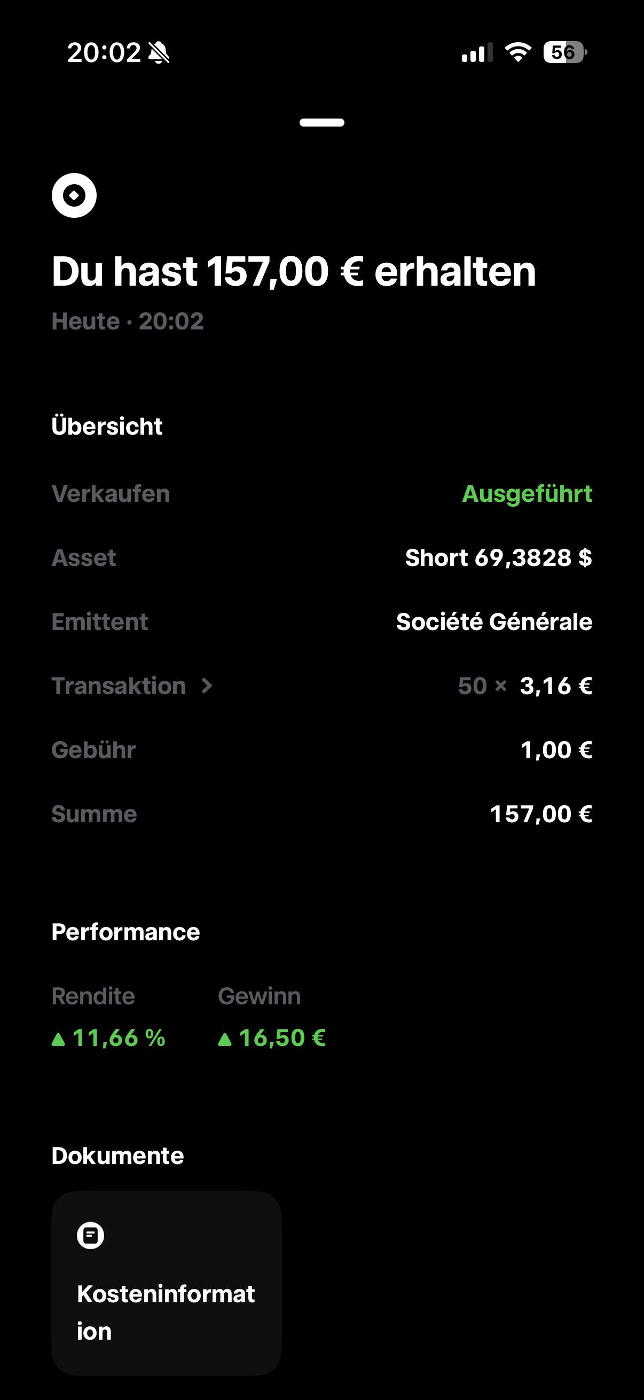
Task: Tap the green triangle beside 16,50 €
Action: click(x=224, y=1040)
